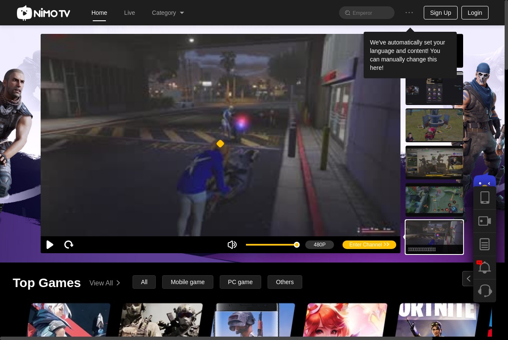The height and width of the screenshot is (340, 508).
Task: Adjust the volume slider
Action: [x=273, y=245]
